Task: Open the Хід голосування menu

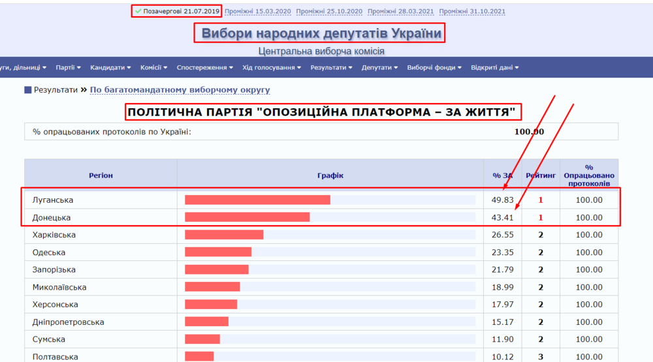Action: click(272, 67)
